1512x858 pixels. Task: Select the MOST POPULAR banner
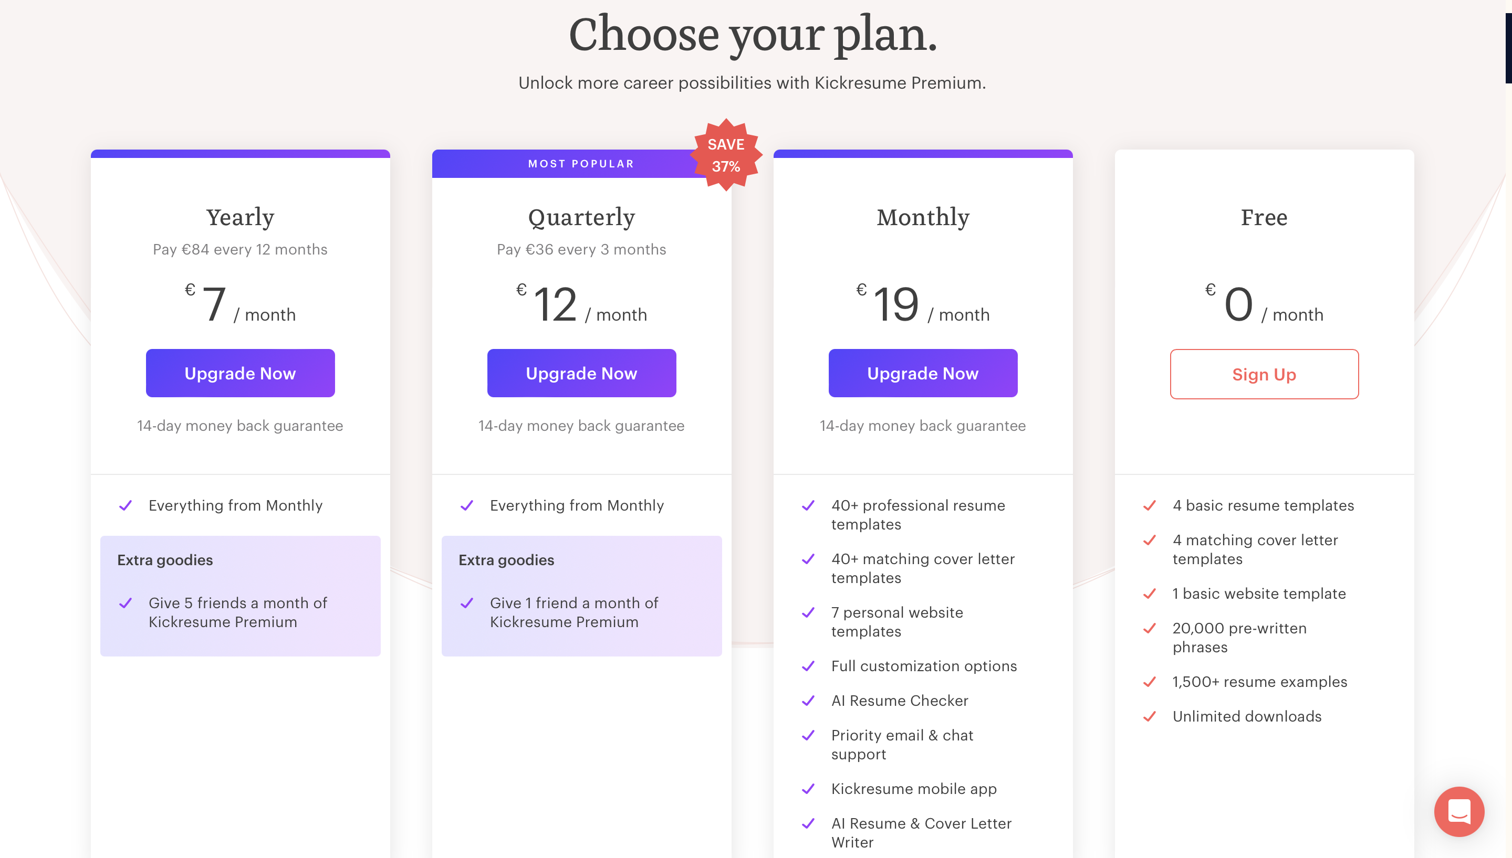581,163
